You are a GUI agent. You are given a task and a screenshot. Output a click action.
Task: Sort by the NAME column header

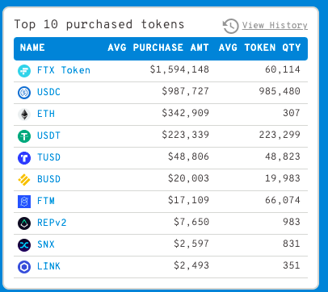coord(32,48)
